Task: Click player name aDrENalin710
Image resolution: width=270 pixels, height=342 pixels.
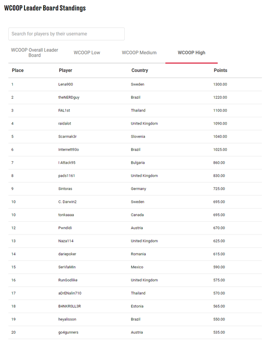Action: pyautogui.click(x=69, y=293)
